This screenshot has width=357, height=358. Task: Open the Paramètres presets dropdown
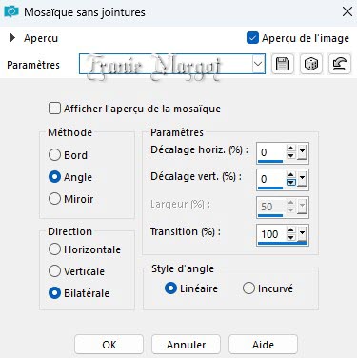(x=258, y=64)
